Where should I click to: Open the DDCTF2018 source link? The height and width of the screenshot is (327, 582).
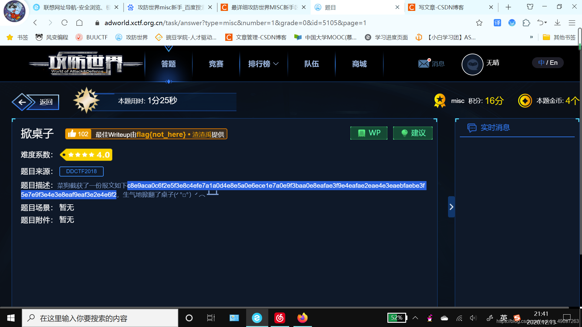coord(81,171)
